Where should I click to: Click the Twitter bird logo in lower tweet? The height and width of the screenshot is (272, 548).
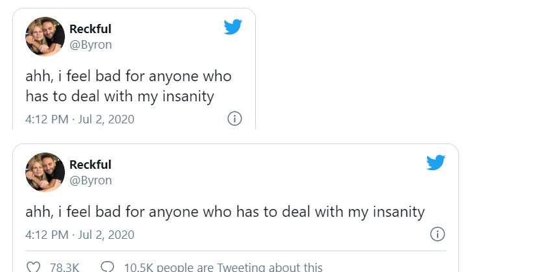click(x=436, y=162)
